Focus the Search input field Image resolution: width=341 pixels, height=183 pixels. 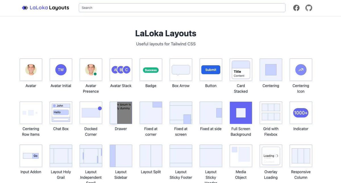pyautogui.click(x=182, y=8)
